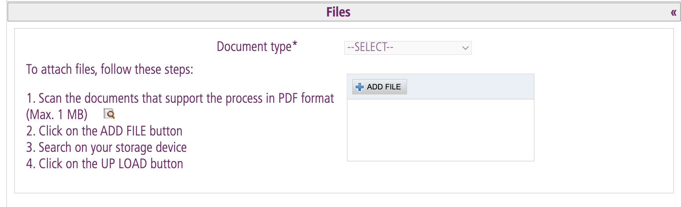Click step 4 "Click on the UP LOAD button"

(105, 164)
